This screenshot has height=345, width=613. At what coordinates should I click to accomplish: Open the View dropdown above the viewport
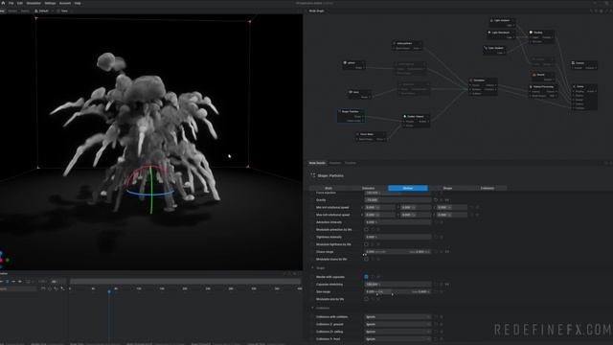pyautogui.click(x=64, y=11)
